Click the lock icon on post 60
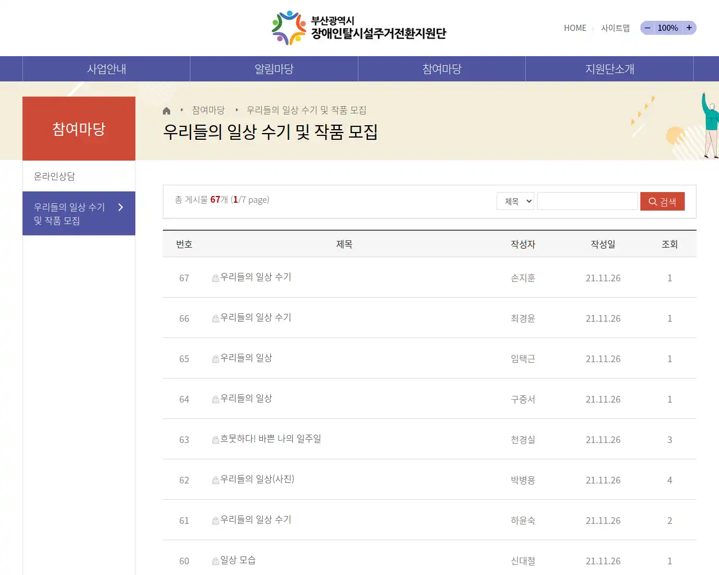The image size is (719, 575). 216,561
